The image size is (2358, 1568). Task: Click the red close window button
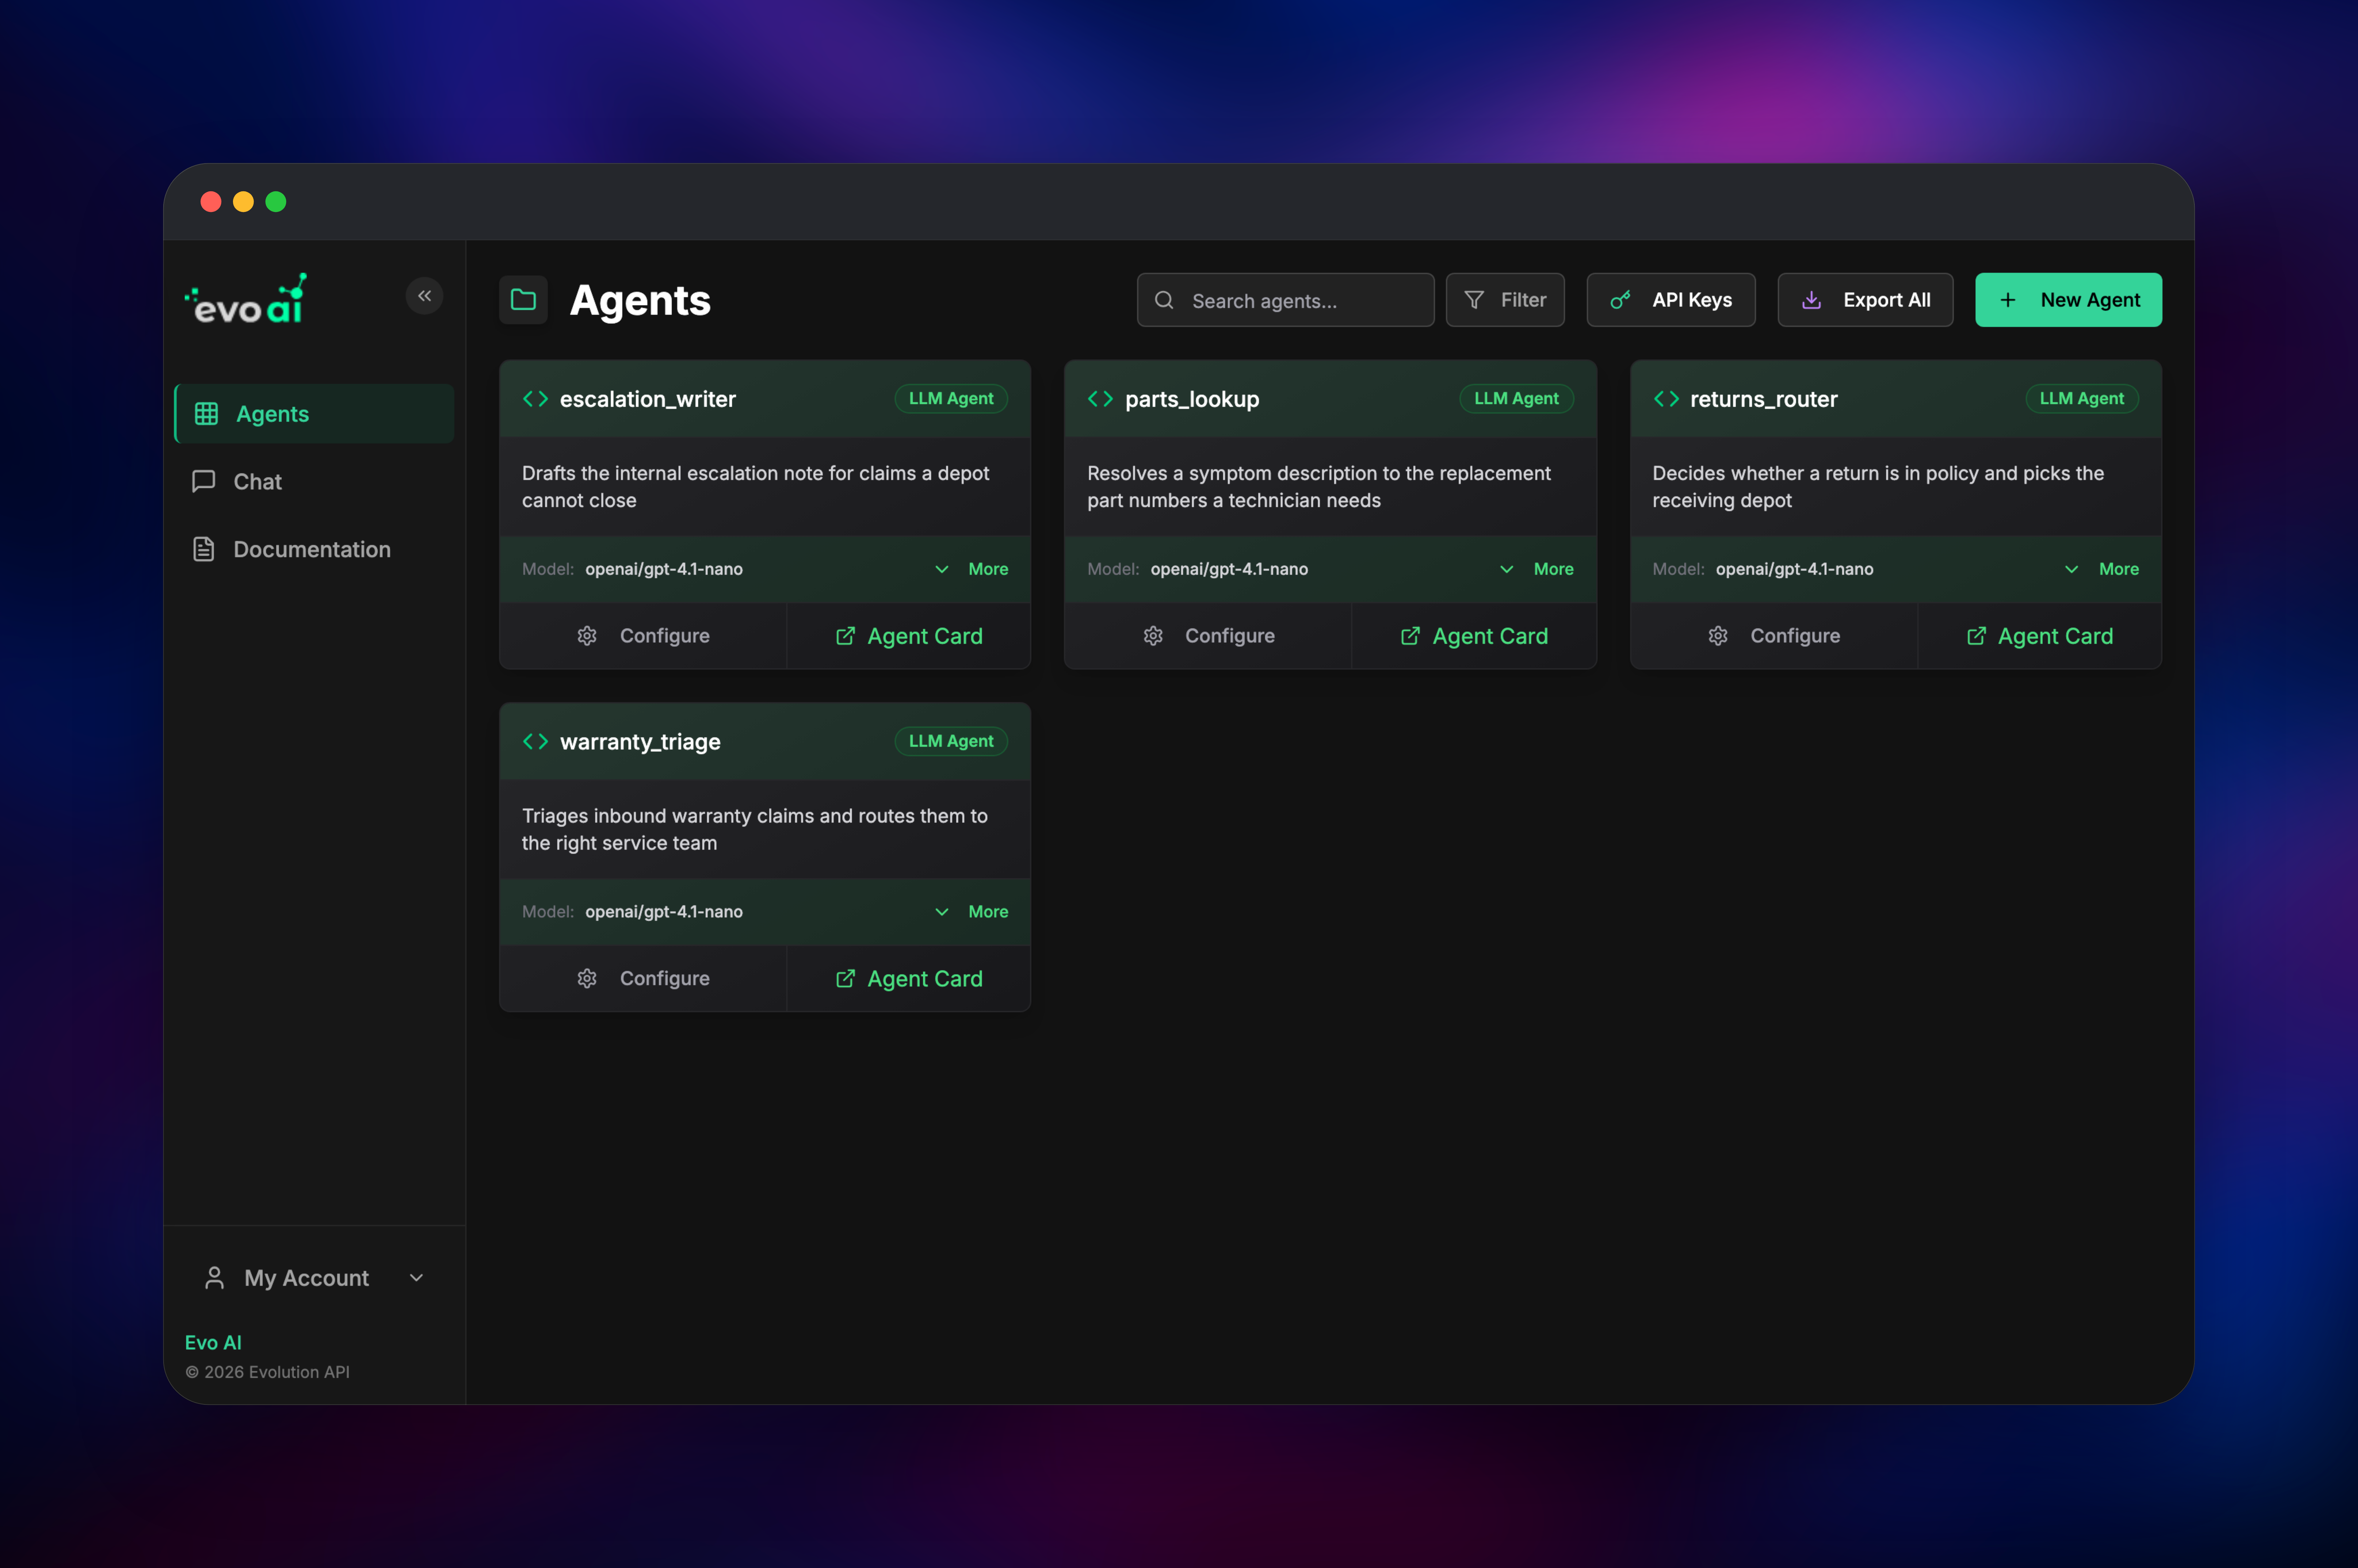tap(211, 202)
